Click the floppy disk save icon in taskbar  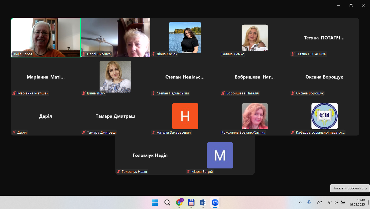coord(191,202)
